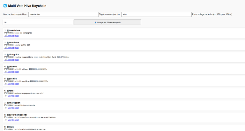Screen dimensions: 245x131
Task: Click the author name 3. @hiro.guita
Action: pyautogui.click(x=11, y=54)
